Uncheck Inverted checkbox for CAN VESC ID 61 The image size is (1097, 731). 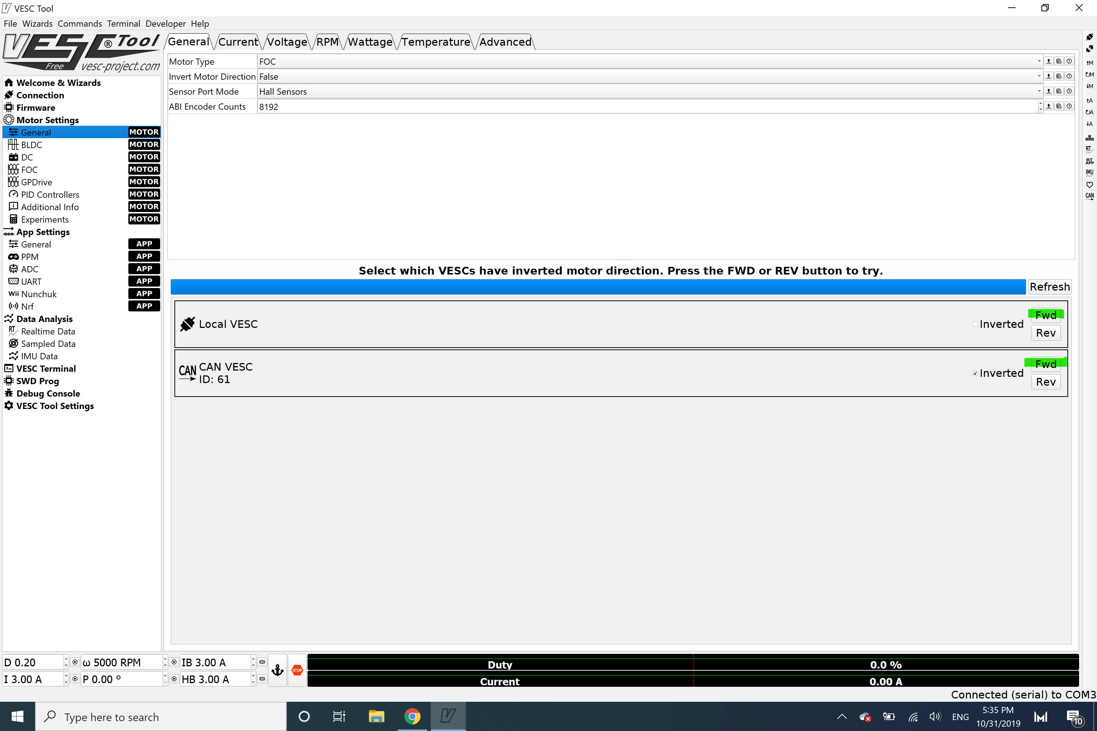[975, 373]
